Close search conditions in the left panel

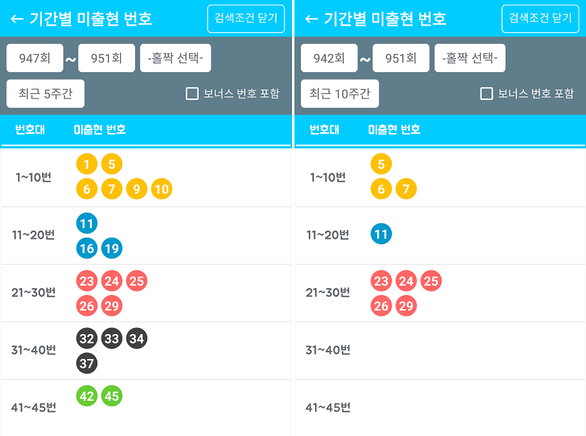click(x=246, y=18)
